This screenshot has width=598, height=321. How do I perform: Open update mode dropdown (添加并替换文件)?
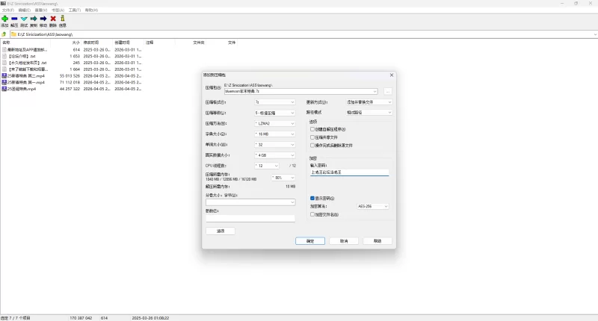pyautogui.click(x=369, y=102)
